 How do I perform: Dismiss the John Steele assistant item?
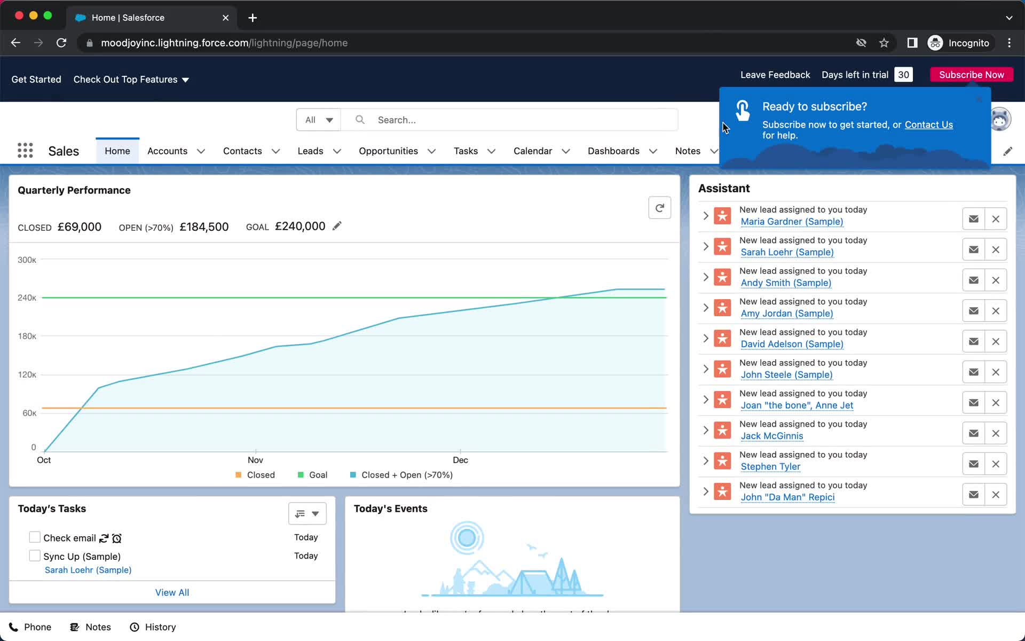coord(996,372)
